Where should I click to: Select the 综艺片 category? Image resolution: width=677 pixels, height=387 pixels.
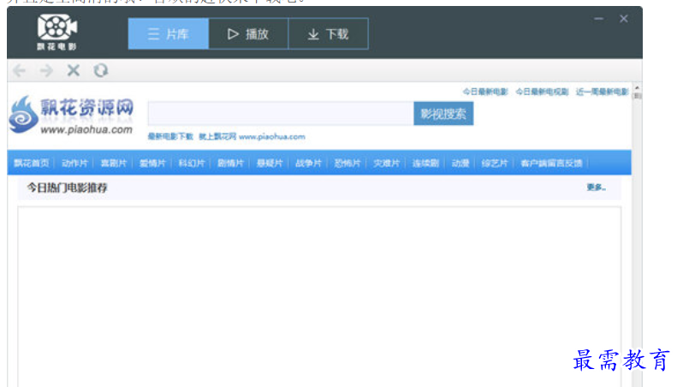495,163
